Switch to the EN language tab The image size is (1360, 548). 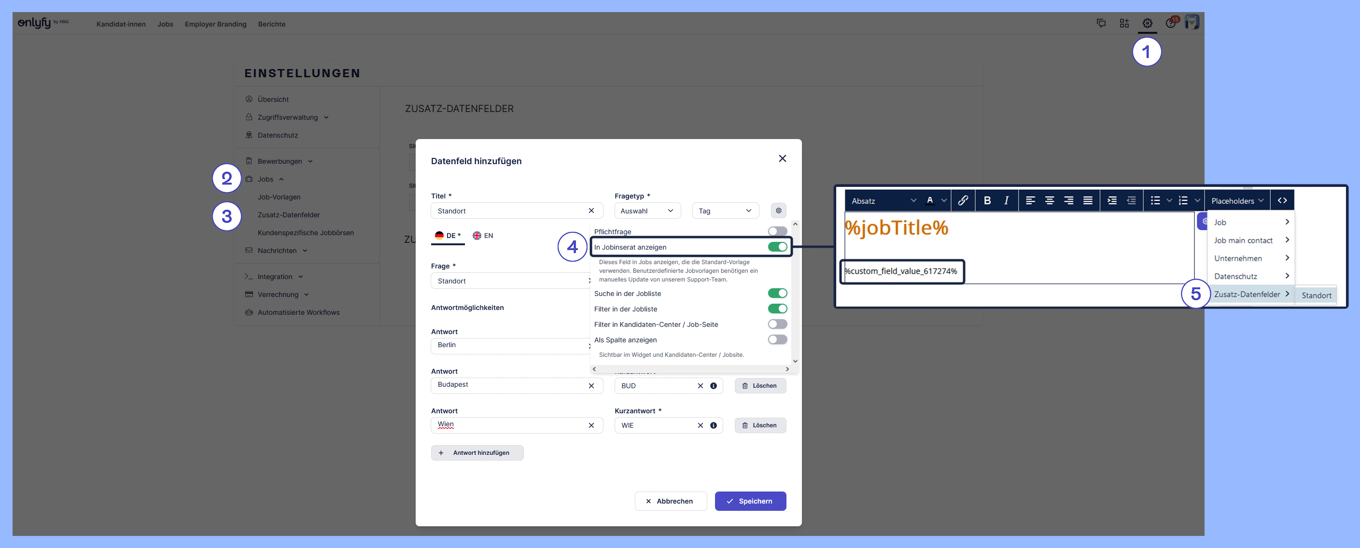[x=483, y=236]
